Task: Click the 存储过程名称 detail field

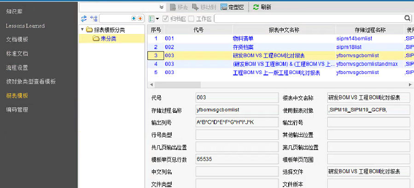Action: (x=237, y=110)
